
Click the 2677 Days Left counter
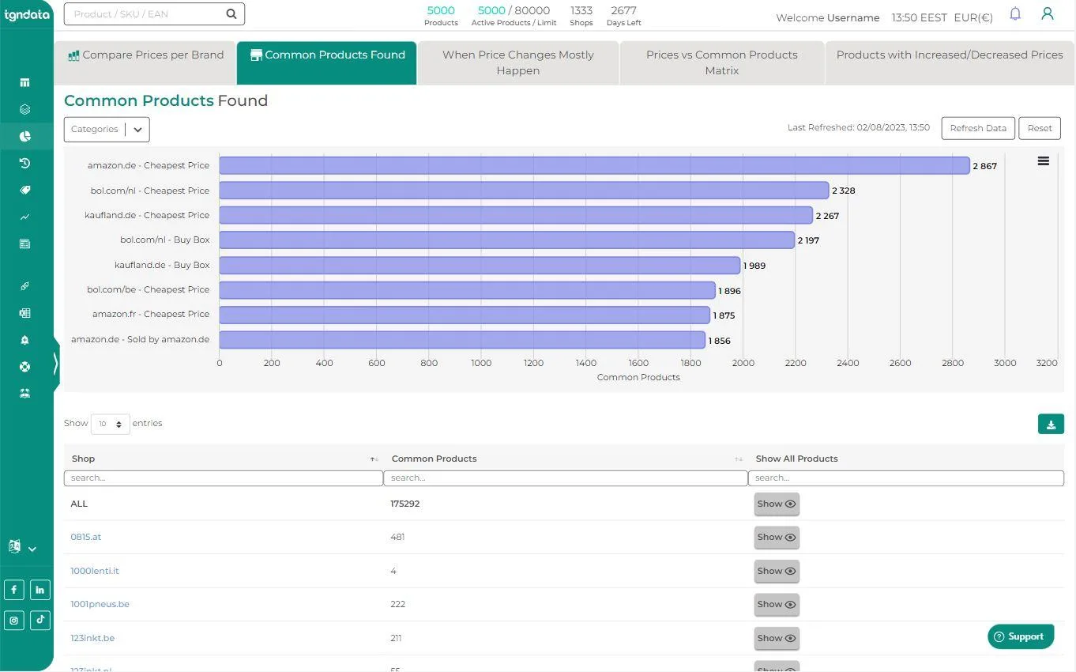[623, 15]
